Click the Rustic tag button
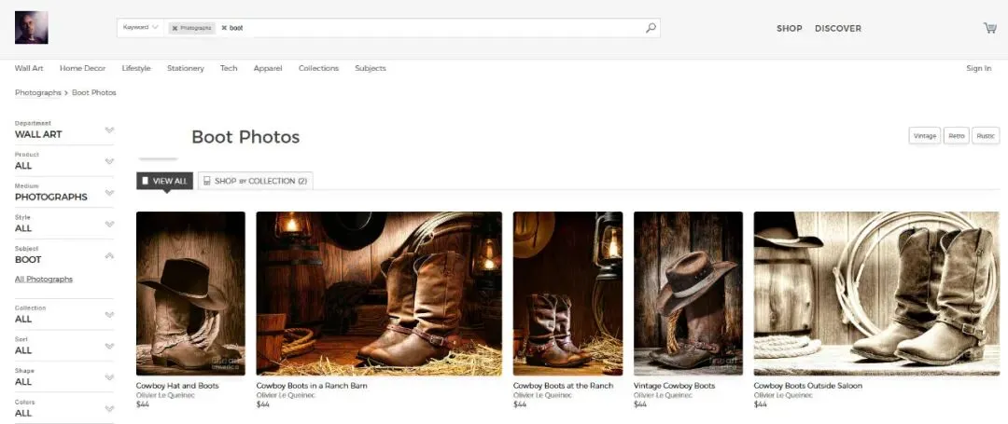This screenshot has width=1008, height=424. (985, 136)
